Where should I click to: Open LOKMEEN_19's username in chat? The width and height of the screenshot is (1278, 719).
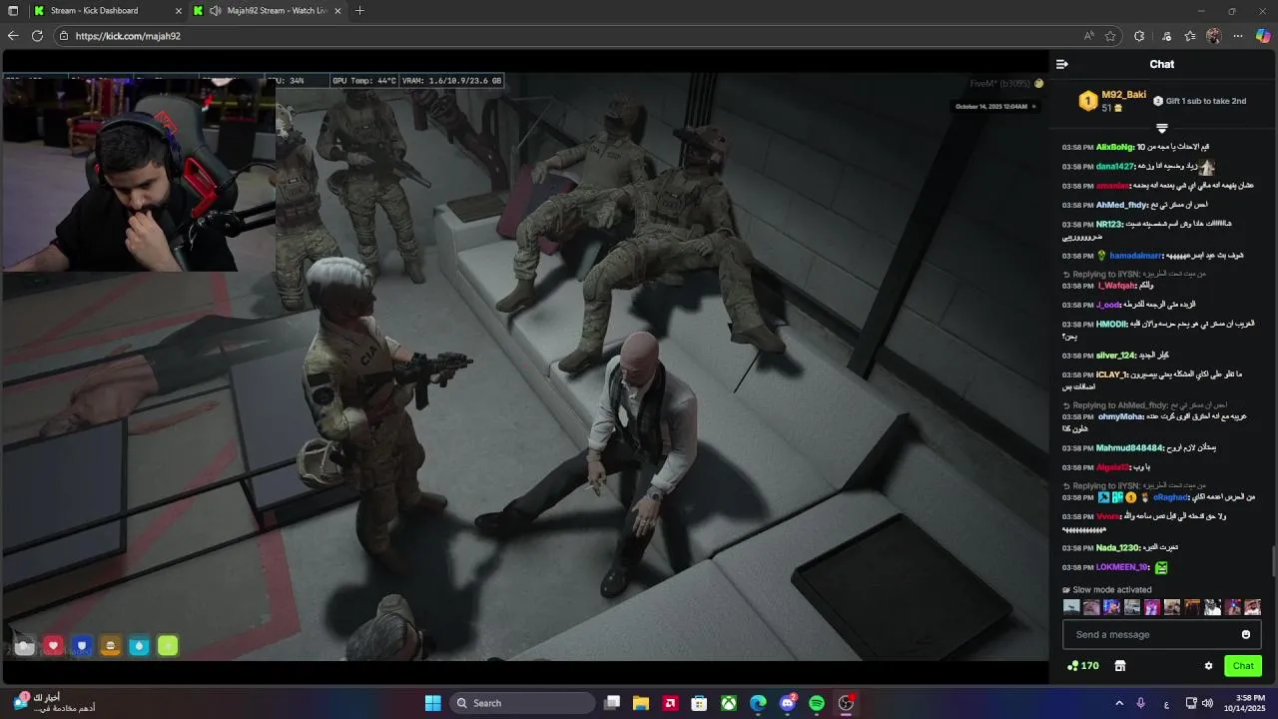[x=1122, y=567]
